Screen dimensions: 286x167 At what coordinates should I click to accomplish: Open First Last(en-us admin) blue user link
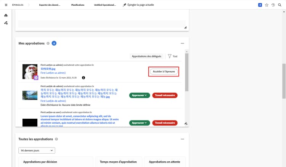click(x=53, y=73)
